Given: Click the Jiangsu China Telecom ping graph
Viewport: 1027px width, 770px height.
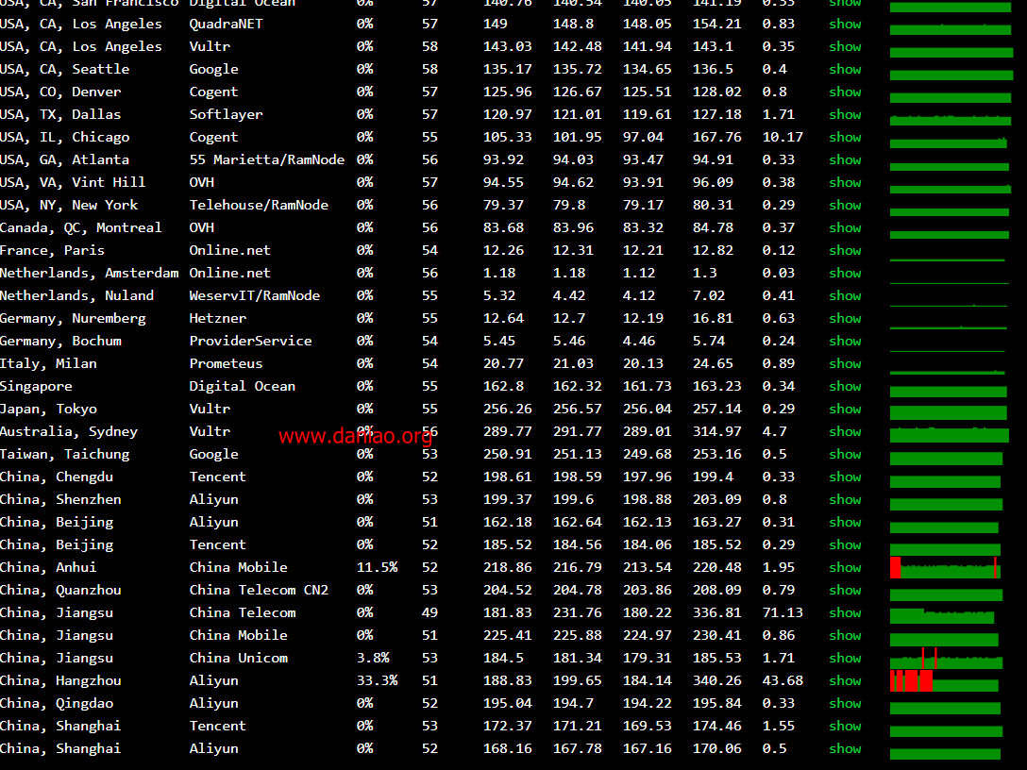Looking at the screenshot, I should (942, 615).
